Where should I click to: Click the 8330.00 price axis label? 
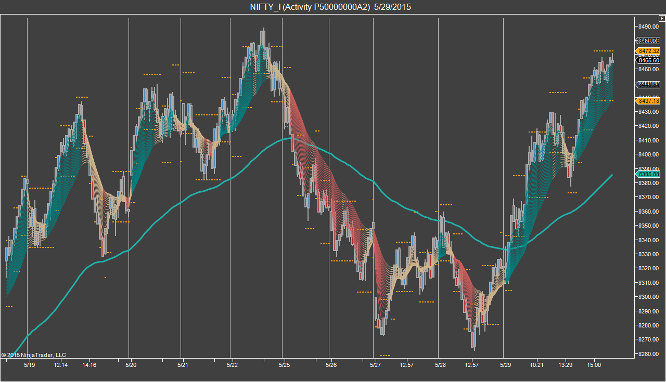(x=649, y=254)
